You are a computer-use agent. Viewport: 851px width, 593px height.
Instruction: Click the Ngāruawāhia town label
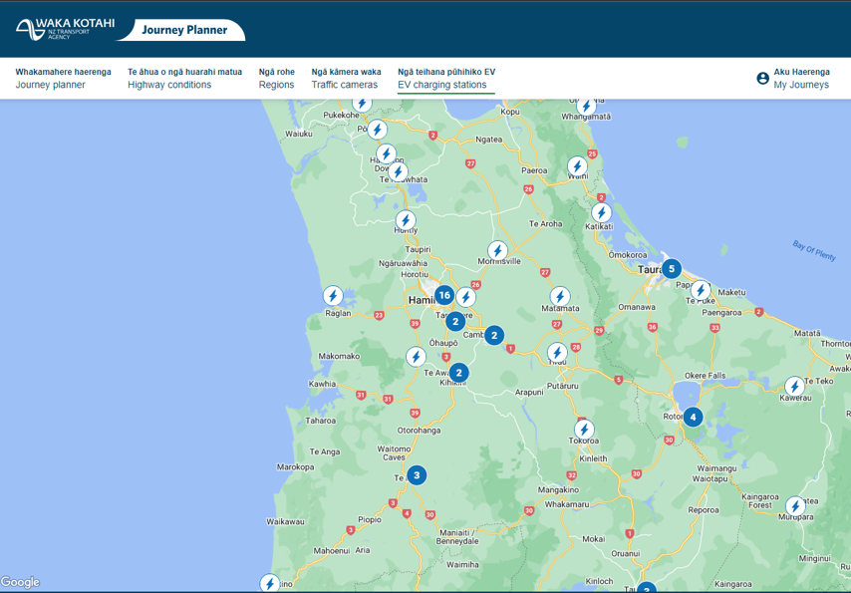pyautogui.click(x=403, y=263)
